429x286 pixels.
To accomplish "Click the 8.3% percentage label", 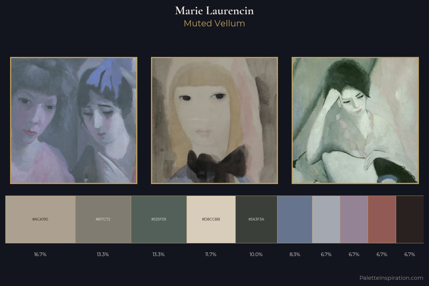I will tap(295, 254).
